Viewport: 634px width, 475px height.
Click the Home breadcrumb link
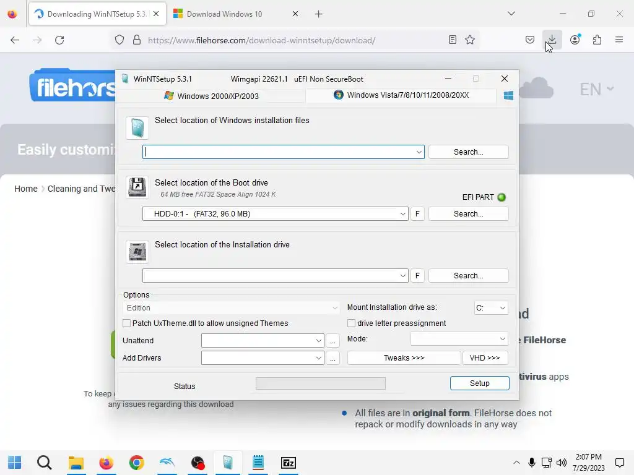coord(26,189)
